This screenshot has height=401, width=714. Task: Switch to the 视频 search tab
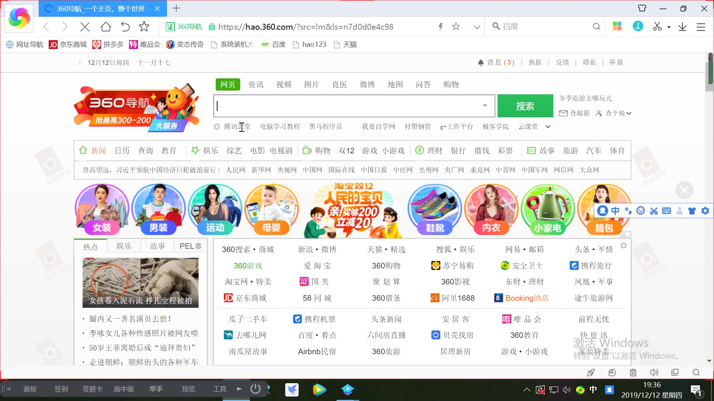(284, 84)
